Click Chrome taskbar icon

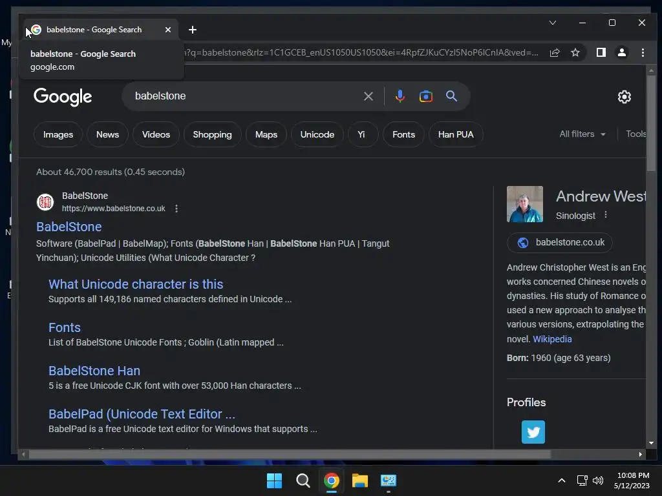pos(332,480)
